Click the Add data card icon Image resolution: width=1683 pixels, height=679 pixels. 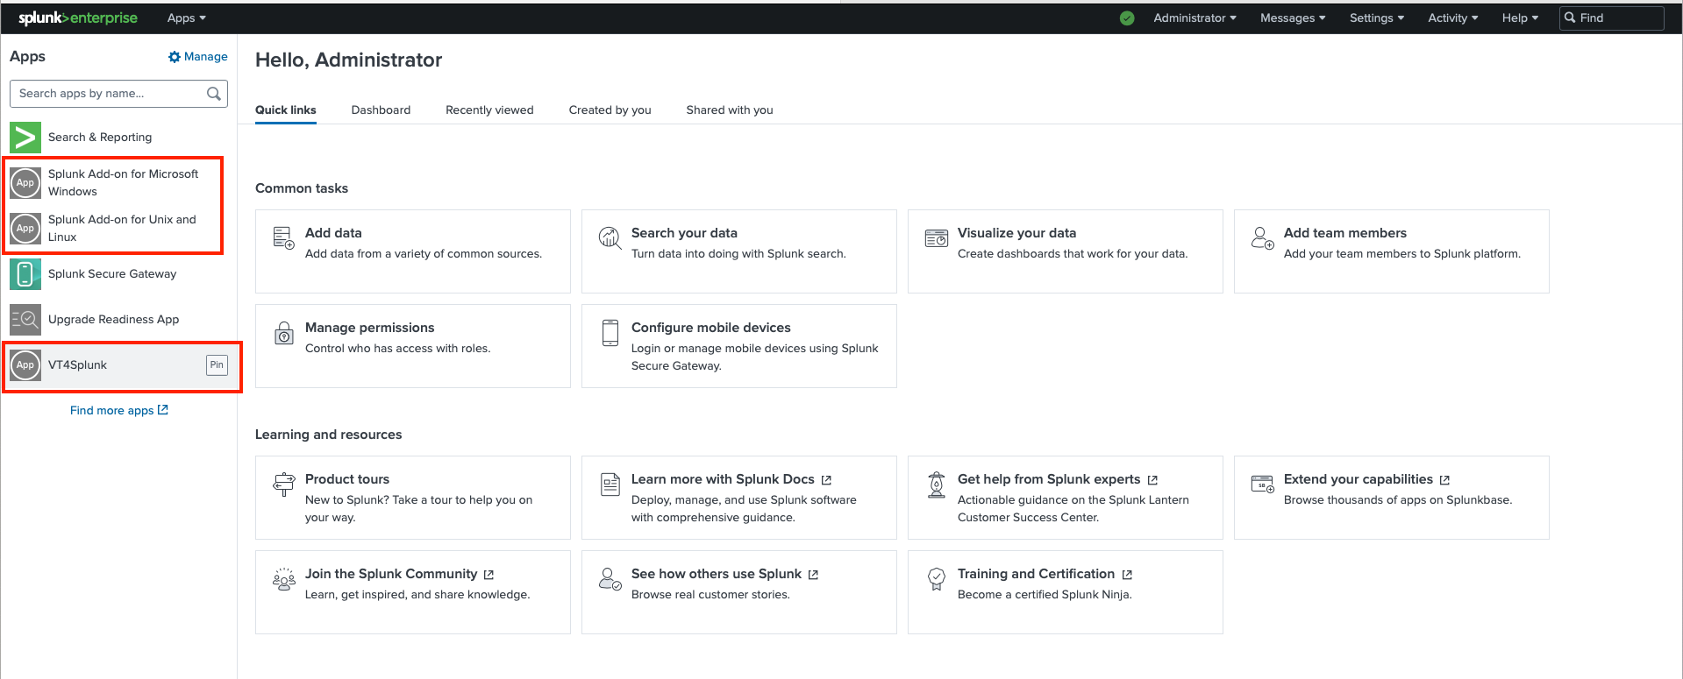point(283,237)
